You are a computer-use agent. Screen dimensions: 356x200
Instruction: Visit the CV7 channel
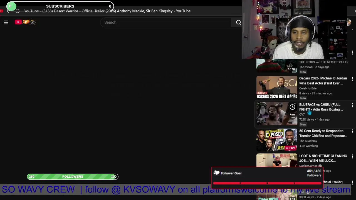coord(302,114)
